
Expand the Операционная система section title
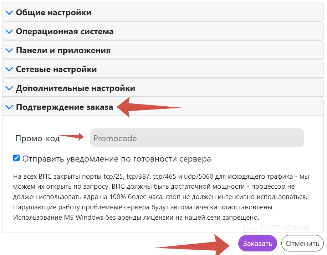[x=65, y=31]
